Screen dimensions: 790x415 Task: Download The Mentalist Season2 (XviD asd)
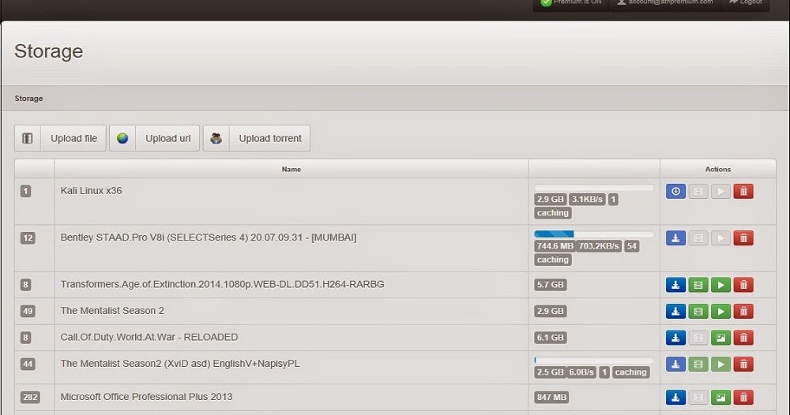click(675, 365)
